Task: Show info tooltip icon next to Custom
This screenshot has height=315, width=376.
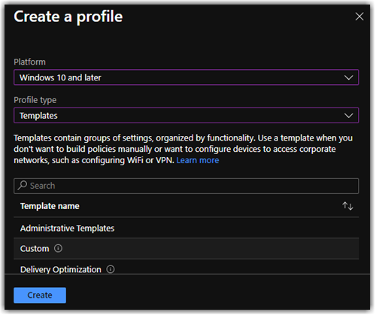Action: point(58,249)
